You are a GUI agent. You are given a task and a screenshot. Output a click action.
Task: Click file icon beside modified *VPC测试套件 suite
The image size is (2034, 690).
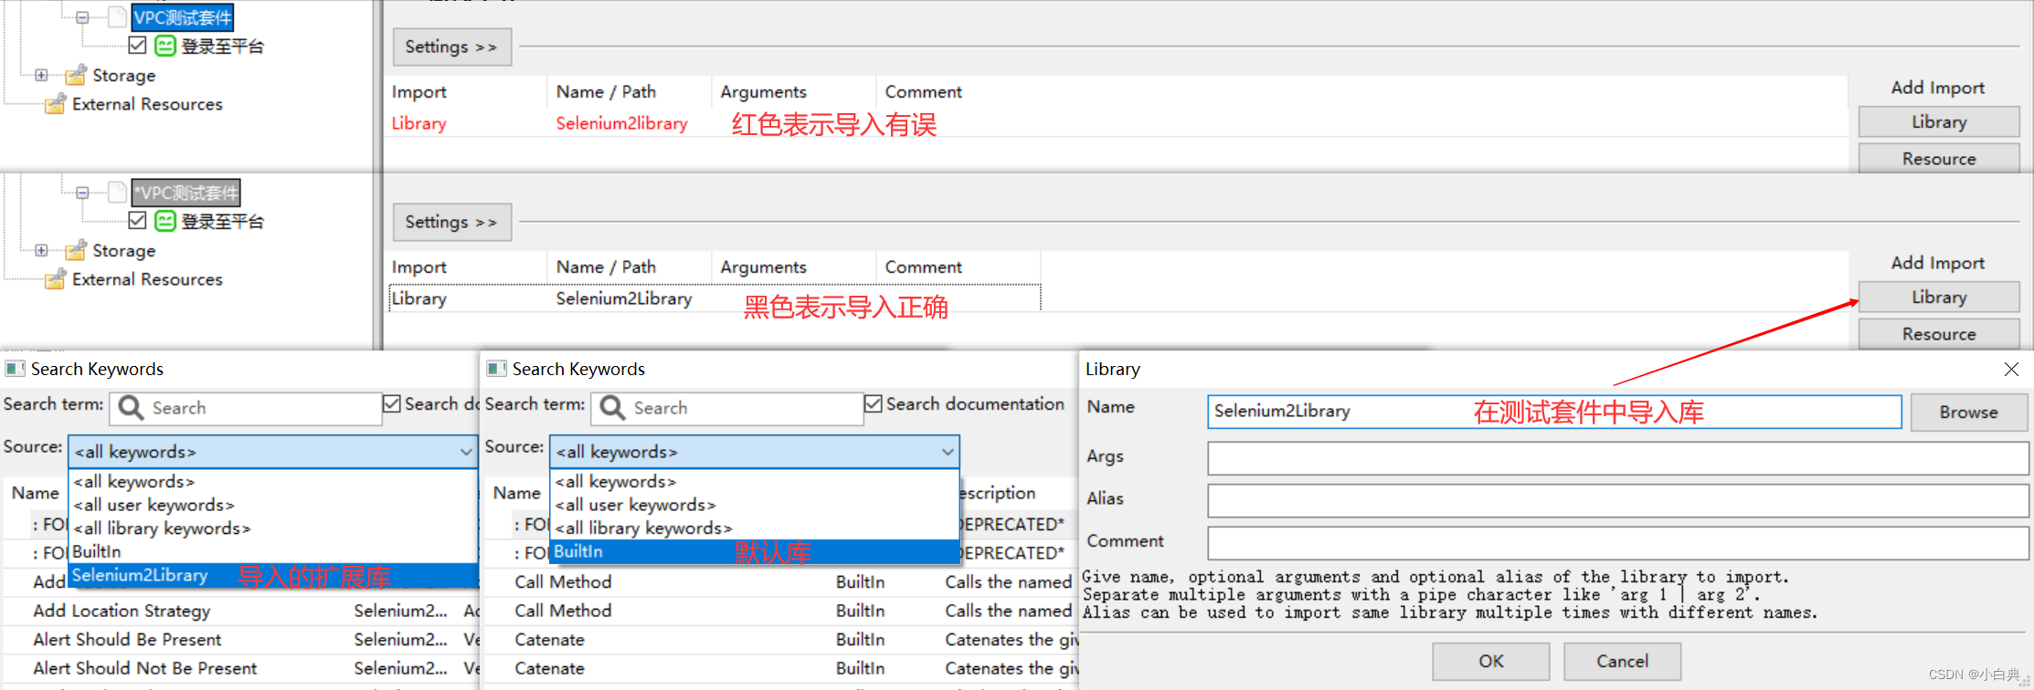coord(117,193)
